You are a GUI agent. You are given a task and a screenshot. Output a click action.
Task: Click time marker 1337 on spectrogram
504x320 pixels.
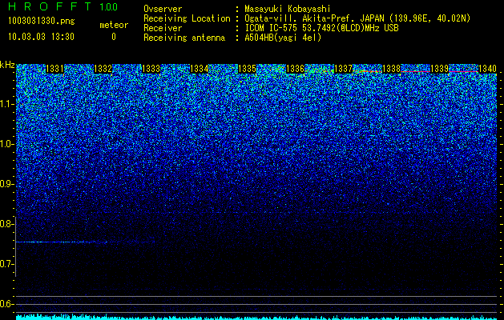343,69
